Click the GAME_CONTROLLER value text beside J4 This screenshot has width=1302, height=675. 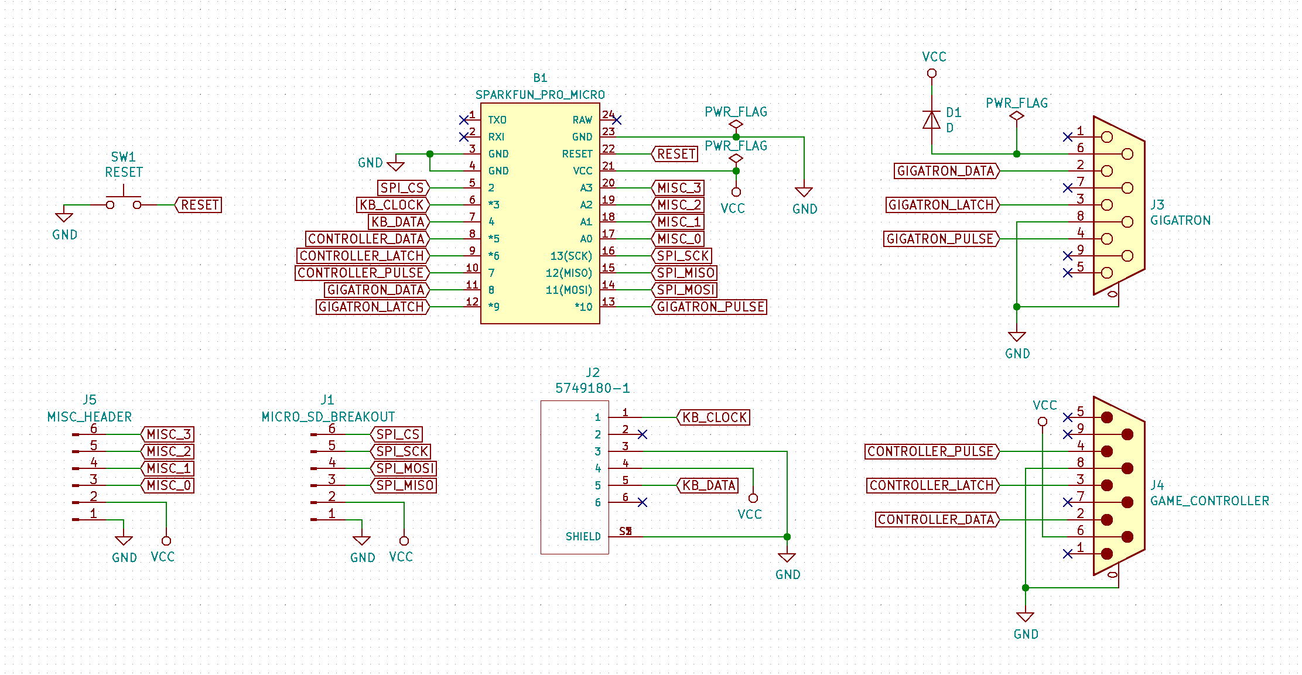click(1209, 501)
